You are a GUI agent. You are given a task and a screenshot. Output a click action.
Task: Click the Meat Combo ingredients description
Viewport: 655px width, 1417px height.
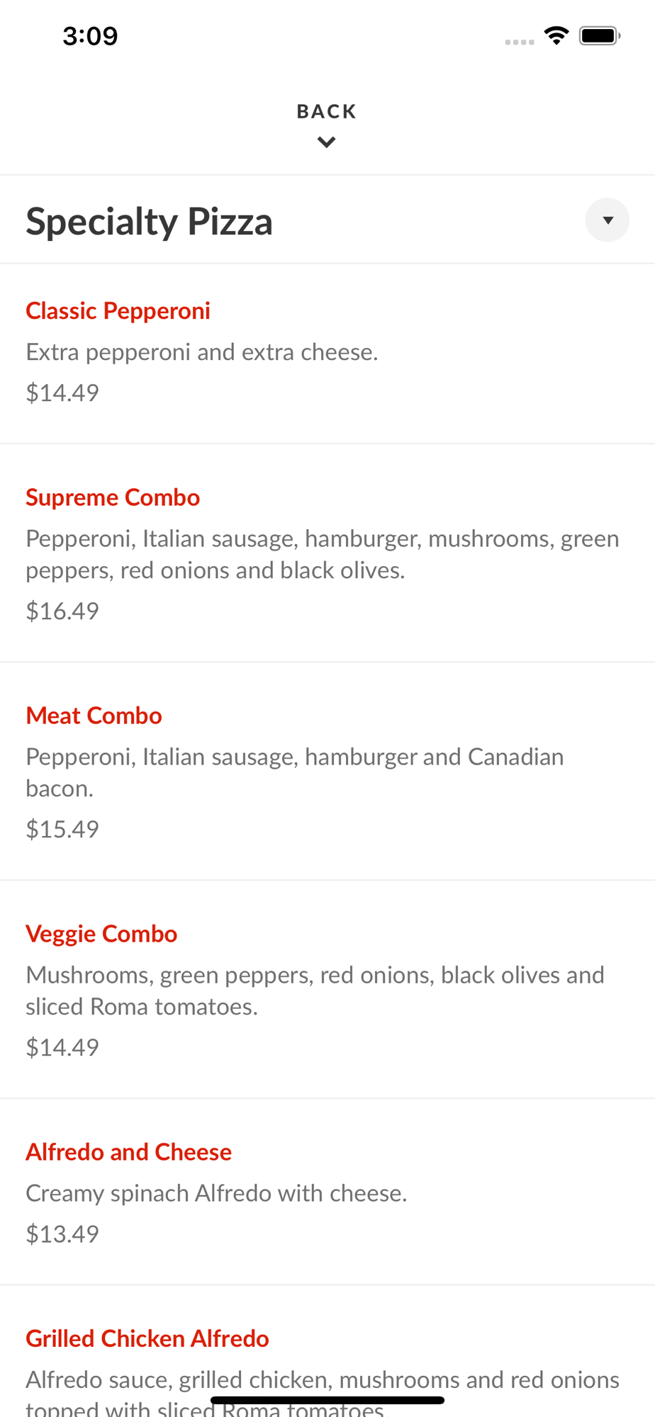click(x=294, y=772)
